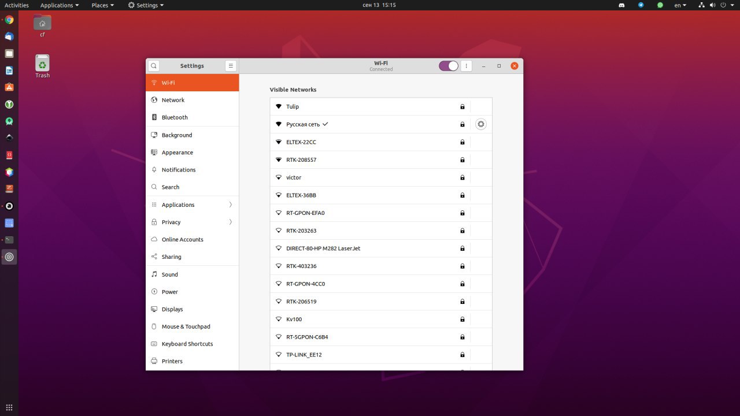
Task: Open Files manager in the dock
Action: pyautogui.click(x=9, y=54)
